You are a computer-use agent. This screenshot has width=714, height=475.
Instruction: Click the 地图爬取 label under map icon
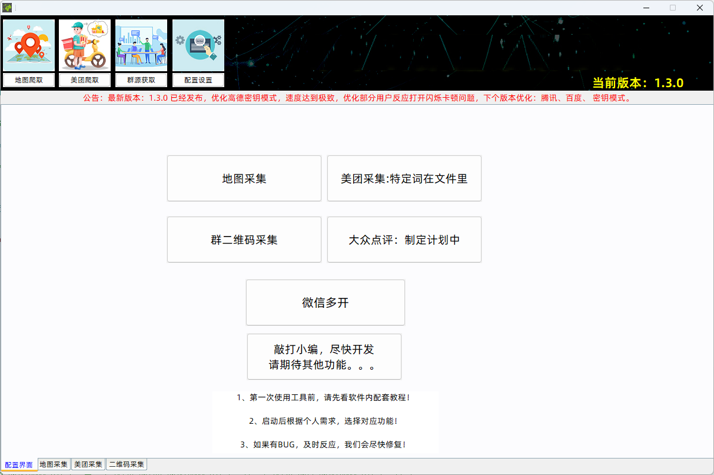click(x=28, y=80)
